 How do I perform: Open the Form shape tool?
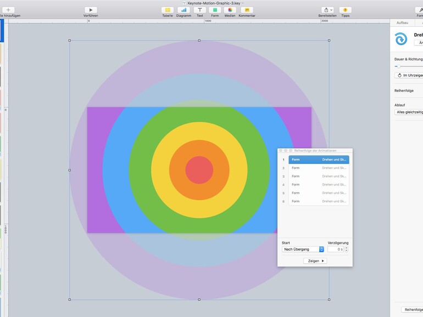[215, 10]
